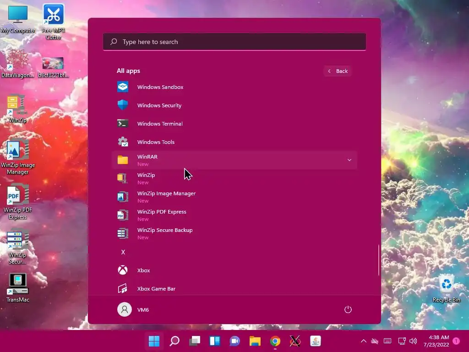Open Widgets panel on taskbar
The height and width of the screenshot is (352, 469).
[x=214, y=341]
